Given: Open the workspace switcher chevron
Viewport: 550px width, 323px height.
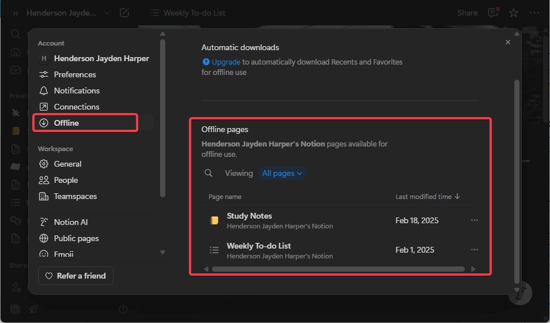Looking at the screenshot, I should tap(107, 13).
